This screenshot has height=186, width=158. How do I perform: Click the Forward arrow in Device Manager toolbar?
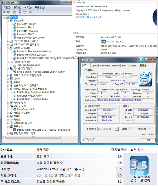[x=8, y=12]
